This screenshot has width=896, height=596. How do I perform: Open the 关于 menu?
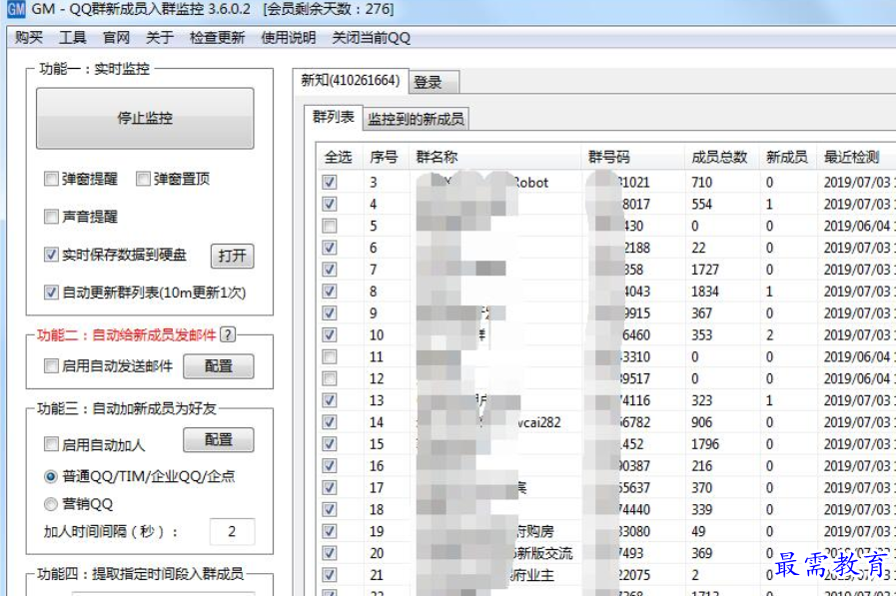coord(160,38)
